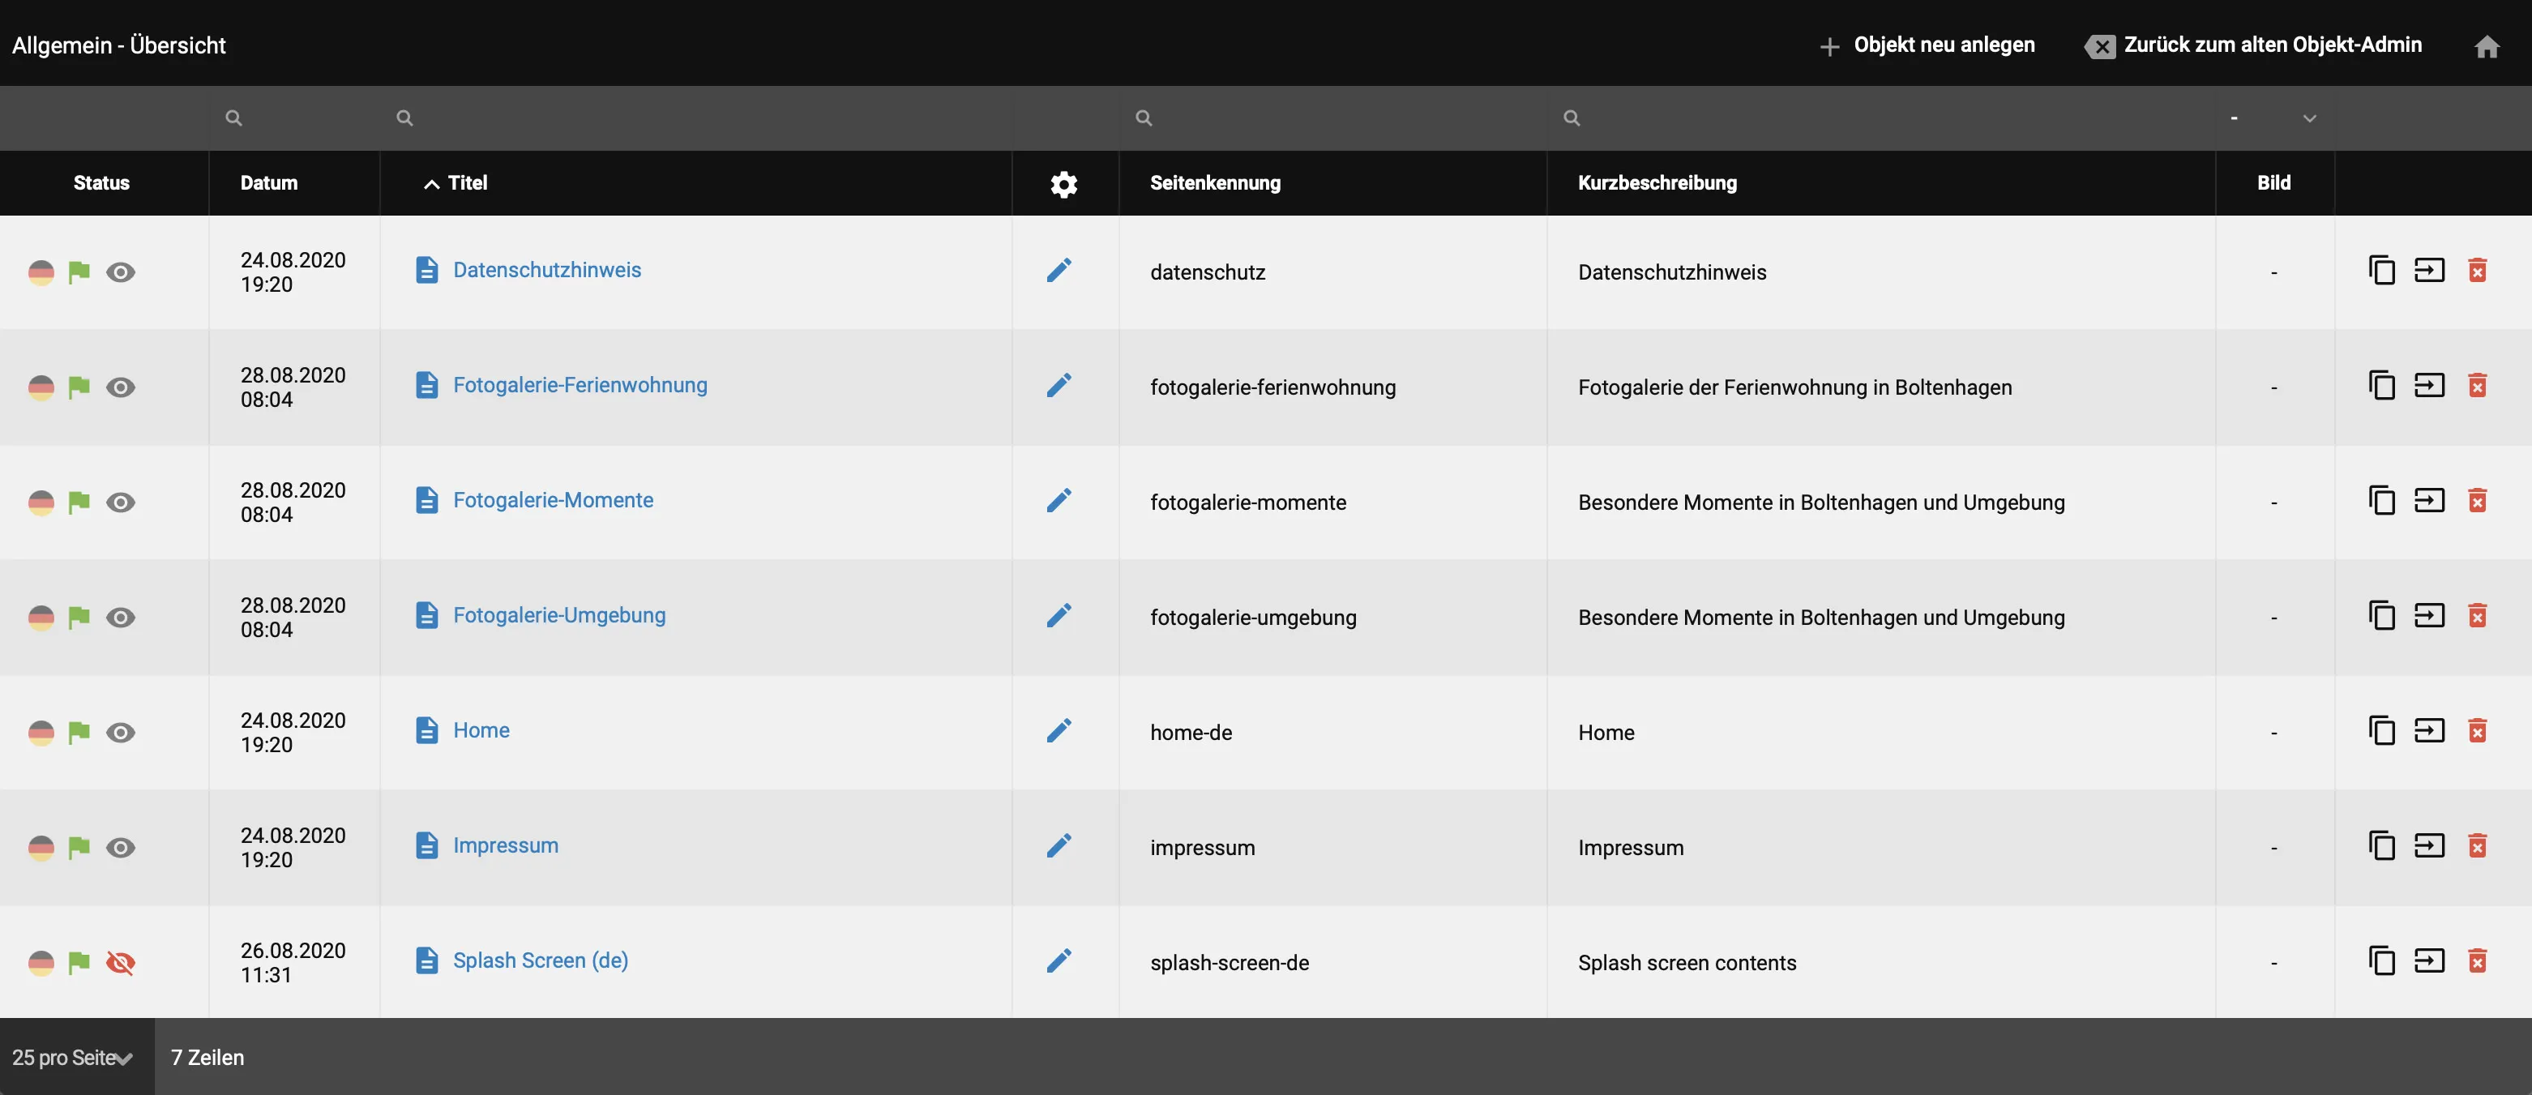This screenshot has height=1095, width=2532.
Task: Delete the Fotogalerie-Umgebung object
Action: point(2477,615)
